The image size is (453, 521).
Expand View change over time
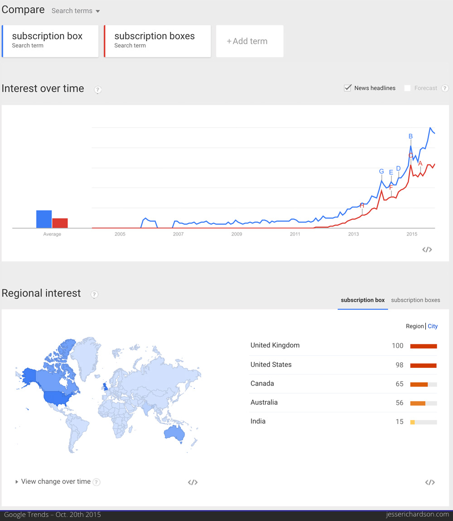(53, 482)
